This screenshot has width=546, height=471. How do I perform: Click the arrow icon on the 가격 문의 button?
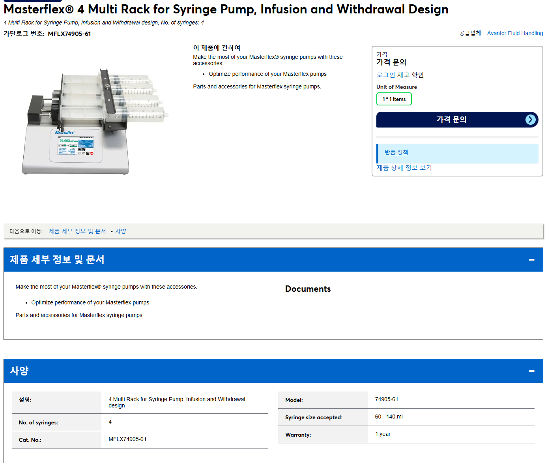tap(531, 120)
